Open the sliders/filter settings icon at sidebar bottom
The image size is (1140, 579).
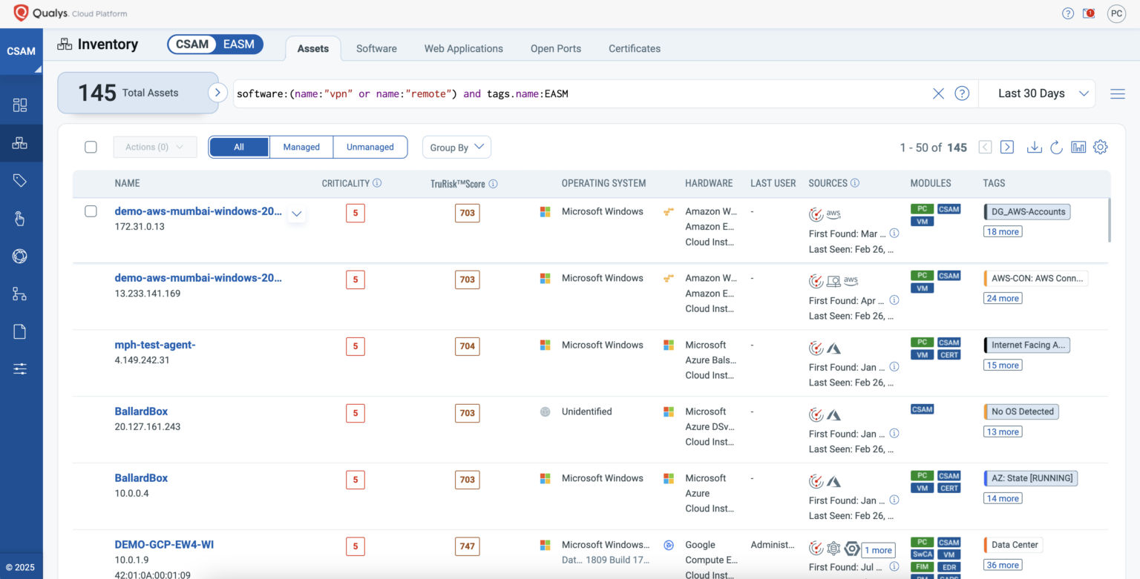[22, 368]
